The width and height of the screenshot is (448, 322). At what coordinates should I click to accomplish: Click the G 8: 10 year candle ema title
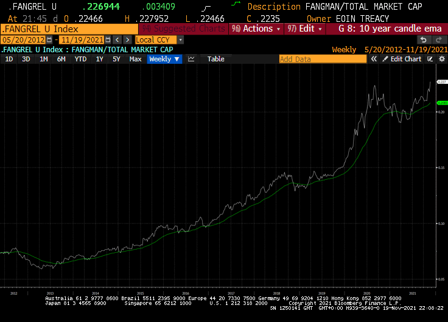tap(390, 29)
